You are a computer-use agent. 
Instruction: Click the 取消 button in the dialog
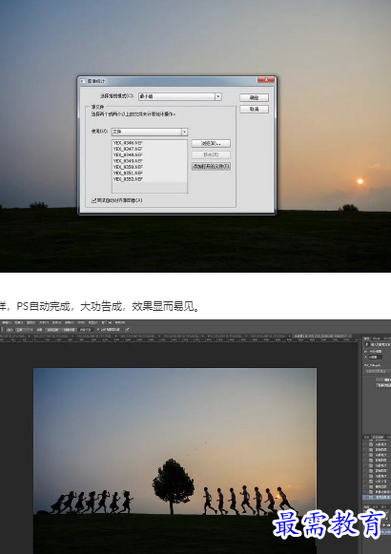tap(254, 109)
